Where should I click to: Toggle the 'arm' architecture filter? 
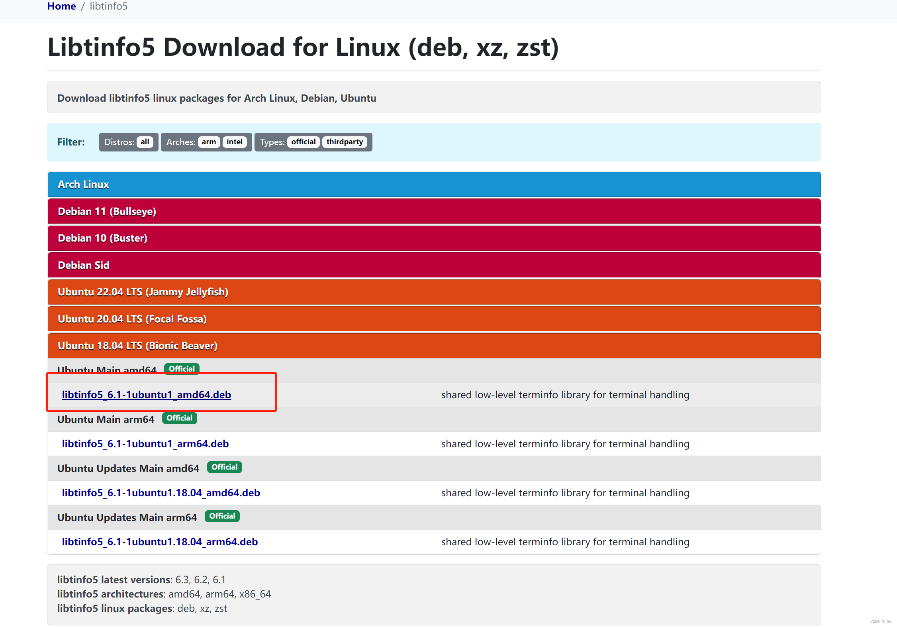pos(209,142)
